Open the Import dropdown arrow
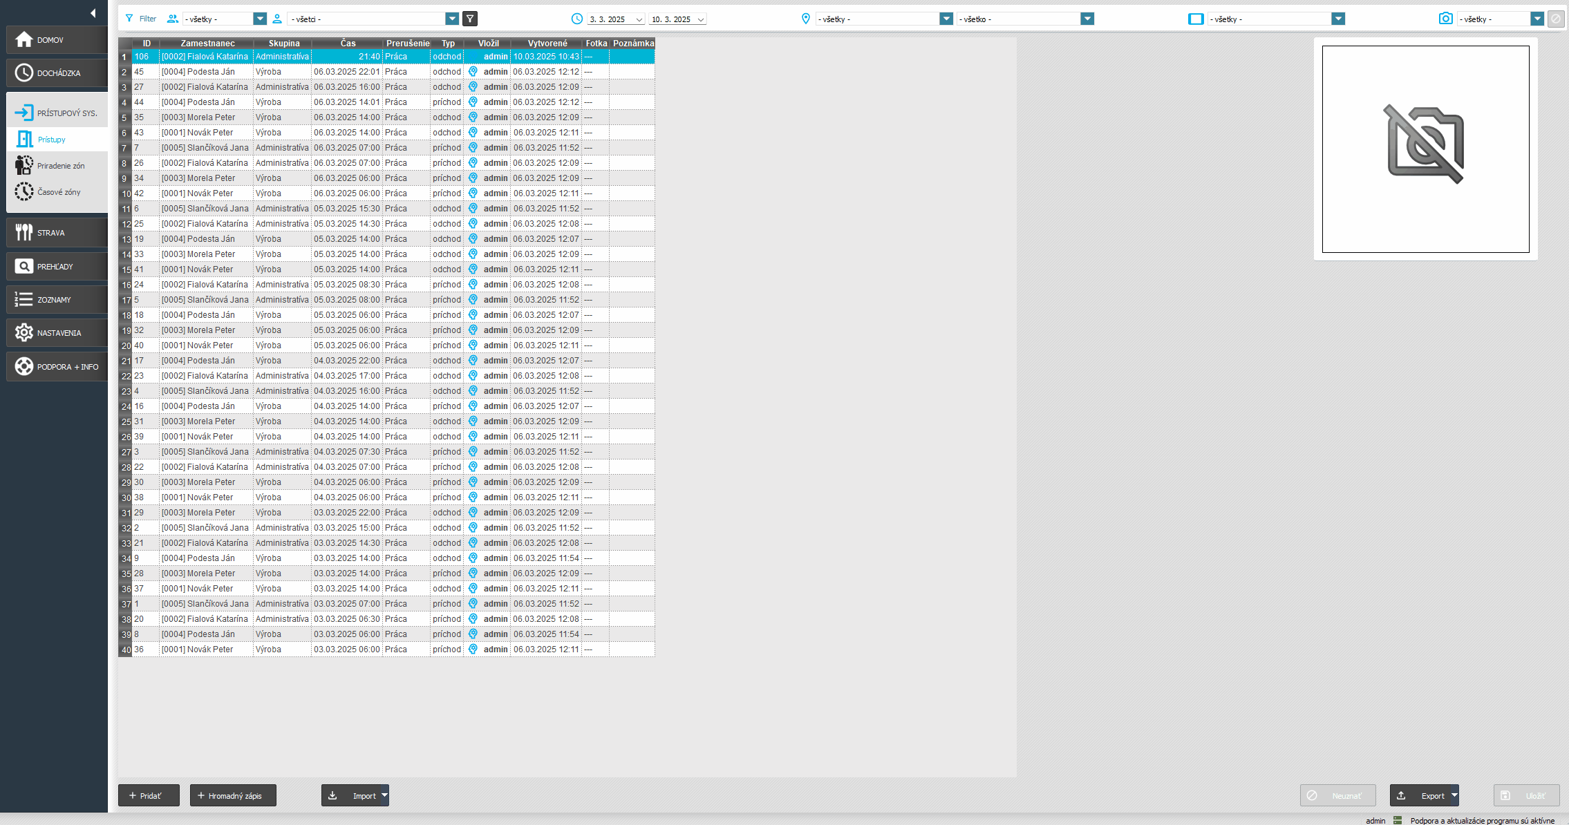The image size is (1569, 825). point(385,795)
